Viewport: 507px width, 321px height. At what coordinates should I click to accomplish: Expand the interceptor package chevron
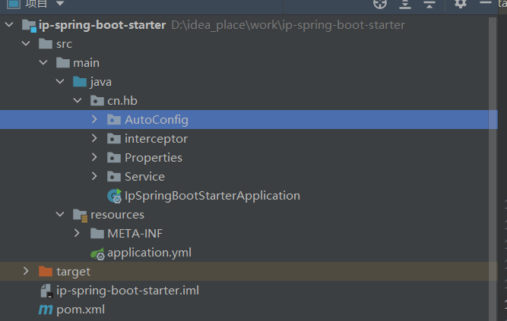coord(94,138)
